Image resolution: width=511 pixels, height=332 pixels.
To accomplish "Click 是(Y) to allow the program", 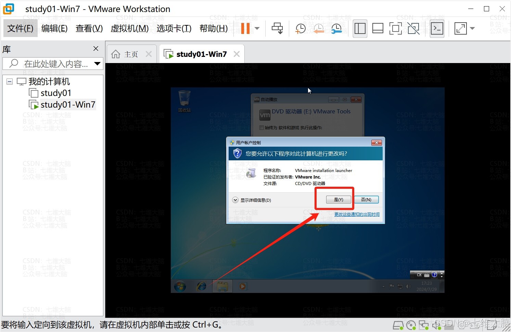I will point(338,200).
